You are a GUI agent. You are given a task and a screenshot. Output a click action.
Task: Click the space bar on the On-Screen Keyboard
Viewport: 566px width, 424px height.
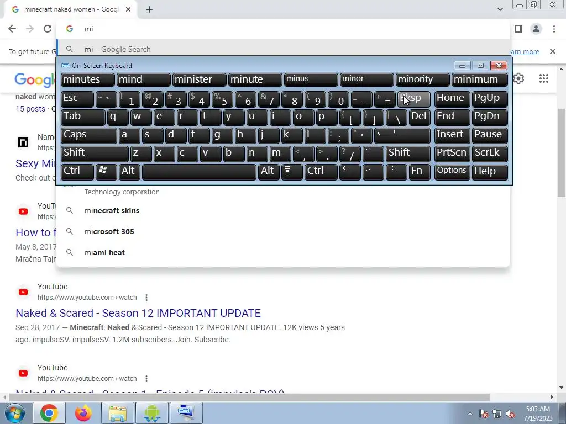click(199, 172)
